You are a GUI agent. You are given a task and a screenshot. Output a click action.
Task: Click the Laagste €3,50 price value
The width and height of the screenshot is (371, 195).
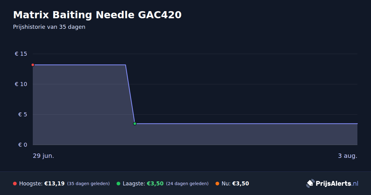click(x=155, y=184)
